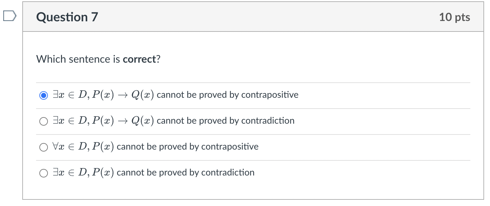
Task: Pick the last option's radio button
Action: [44, 173]
